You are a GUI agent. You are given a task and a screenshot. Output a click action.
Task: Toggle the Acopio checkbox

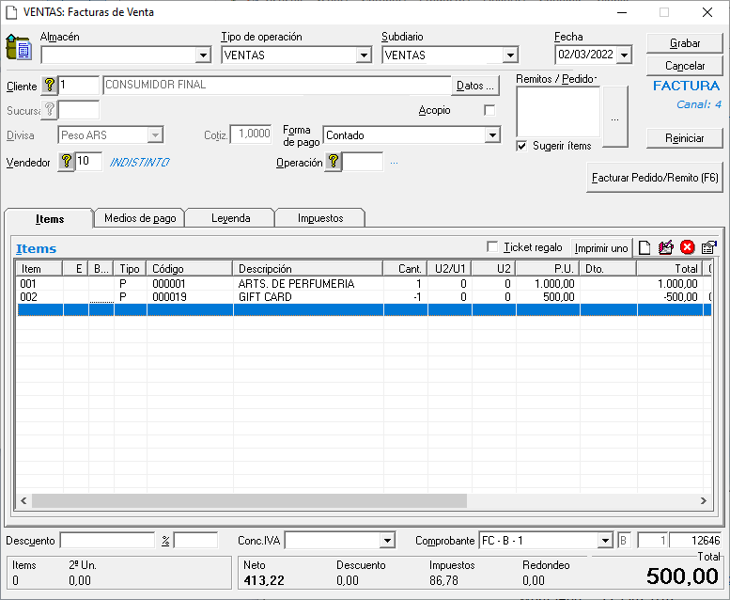pos(489,110)
